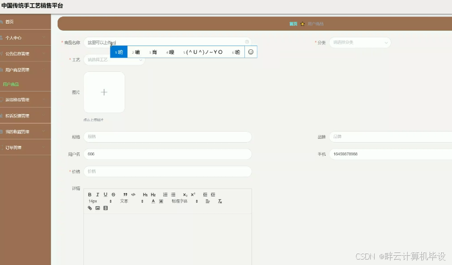Insert a hyperlink in the editor

pyautogui.click(x=90, y=208)
